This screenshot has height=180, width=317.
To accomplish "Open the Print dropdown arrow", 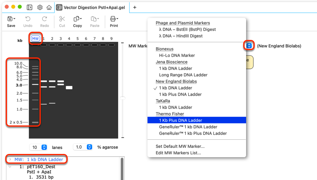I will (x=117, y=19).
